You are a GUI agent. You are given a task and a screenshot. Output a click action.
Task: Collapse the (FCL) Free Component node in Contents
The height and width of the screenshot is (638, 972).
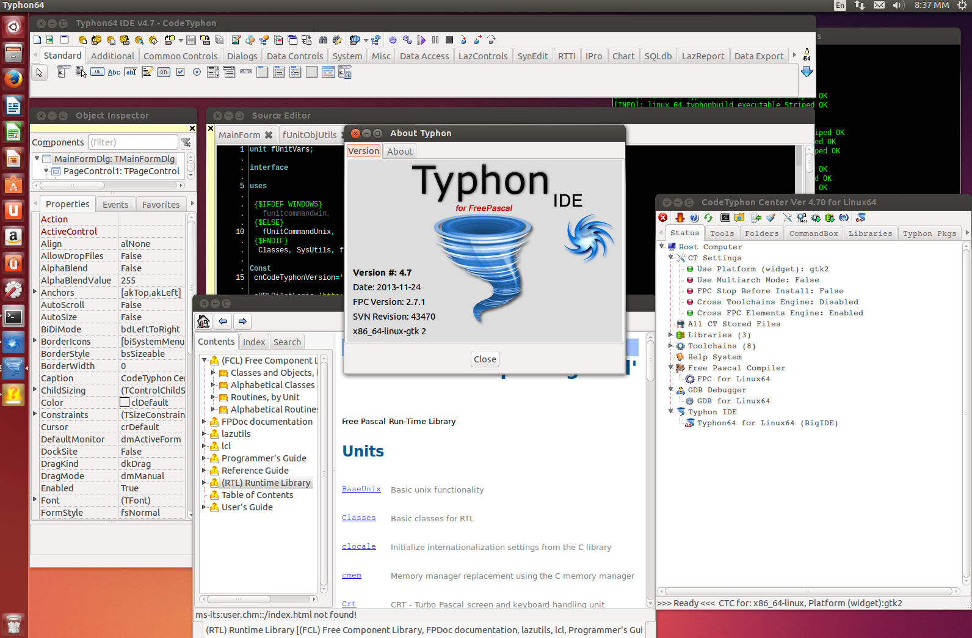tap(205, 360)
